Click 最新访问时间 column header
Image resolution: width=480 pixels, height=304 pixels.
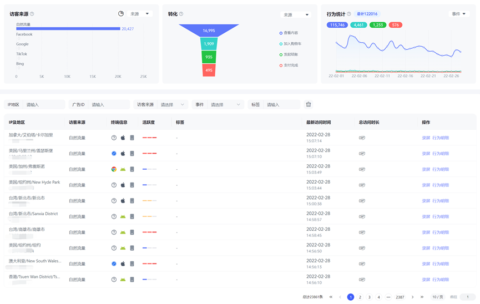pos(319,122)
